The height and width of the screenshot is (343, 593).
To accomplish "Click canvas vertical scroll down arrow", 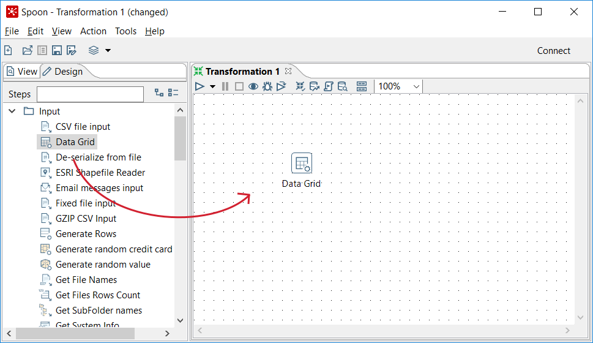I will (581, 317).
